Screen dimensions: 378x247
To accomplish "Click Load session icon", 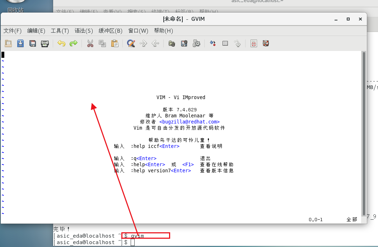I will (x=172, y=43).
